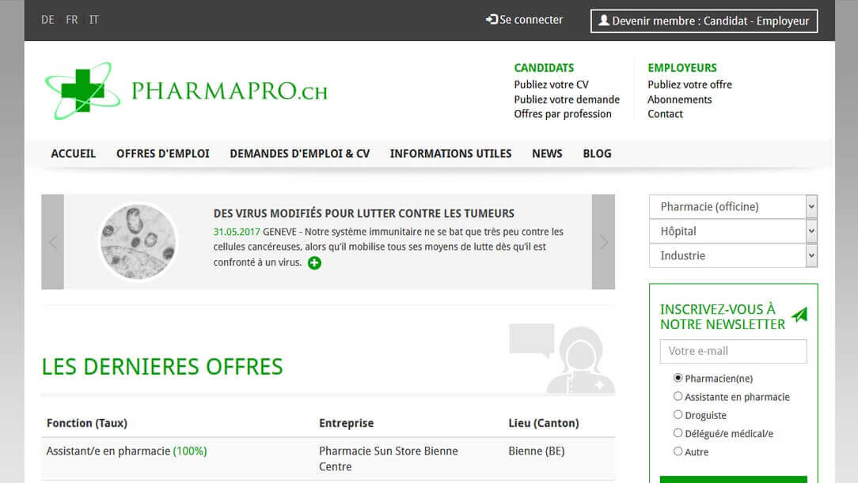Go to previous news slide arrow
858x483 pixels.
pyautogui.click(x=53, y=242)
